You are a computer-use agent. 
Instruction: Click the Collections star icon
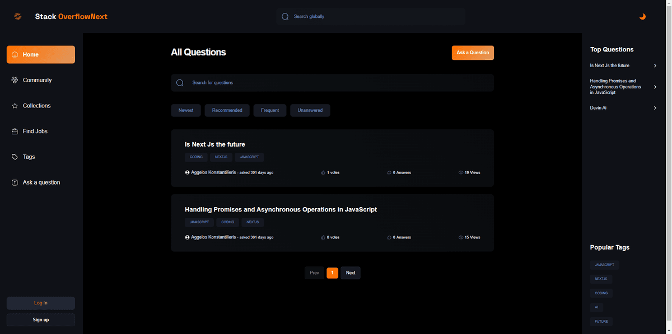pyautogui.click(x=15, y=106)
